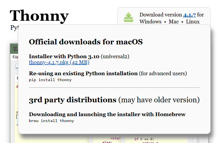Click '3rd party distributions' heading
Image resolution: width=222 pixels, height=143 pixels.
click(x=72, y=100)
